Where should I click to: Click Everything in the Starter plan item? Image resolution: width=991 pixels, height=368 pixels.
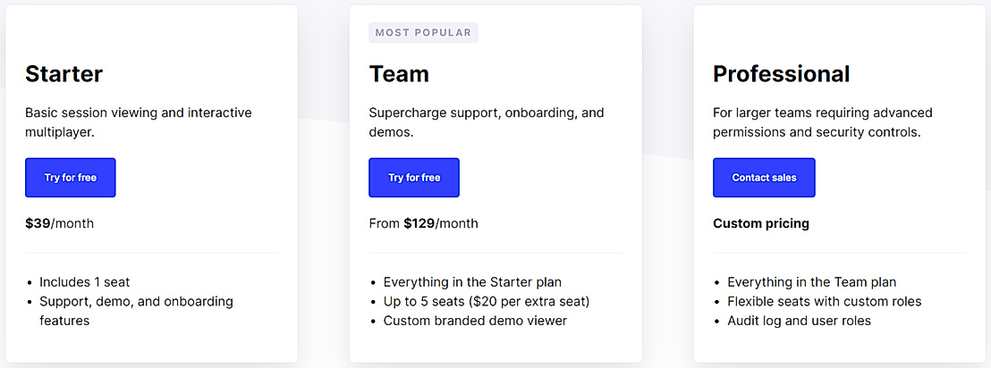pyautogui.click(x=472, y=282)
